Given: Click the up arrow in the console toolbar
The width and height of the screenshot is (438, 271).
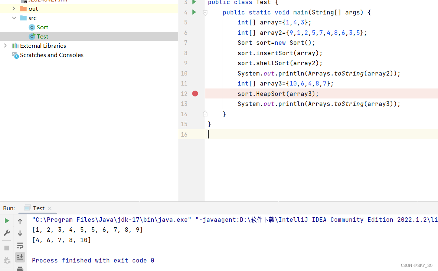Looking at the screenshot, I should tap(20, 221).
